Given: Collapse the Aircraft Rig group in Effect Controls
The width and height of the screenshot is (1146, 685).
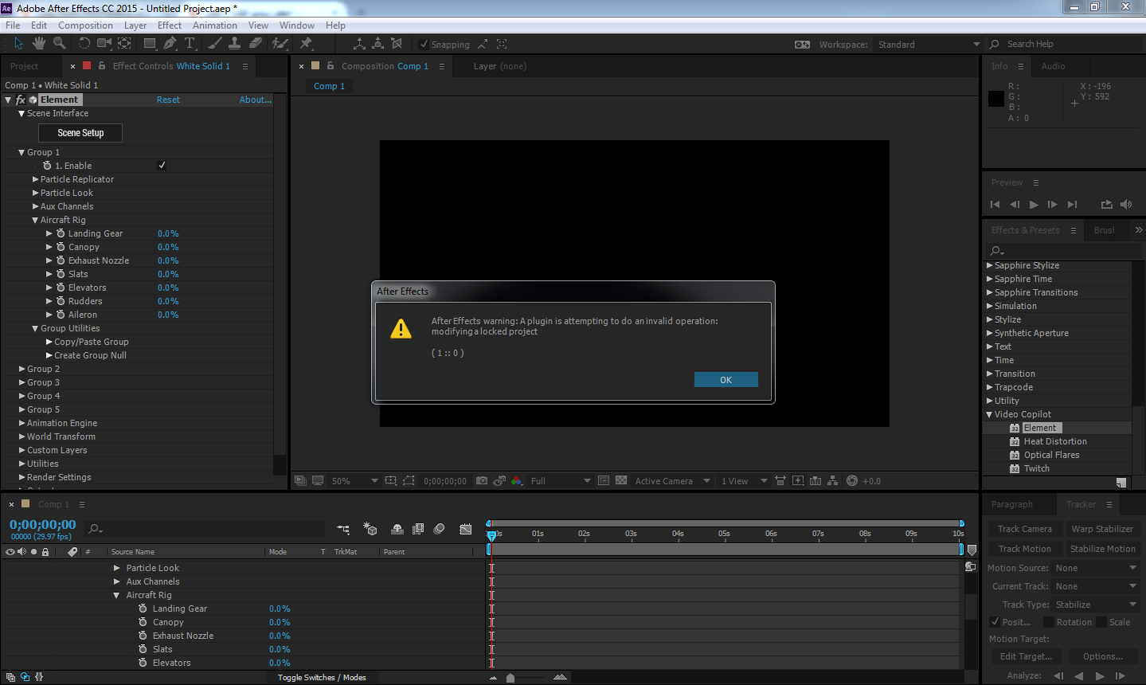Looking at the screenshot, I should (35, 220).
